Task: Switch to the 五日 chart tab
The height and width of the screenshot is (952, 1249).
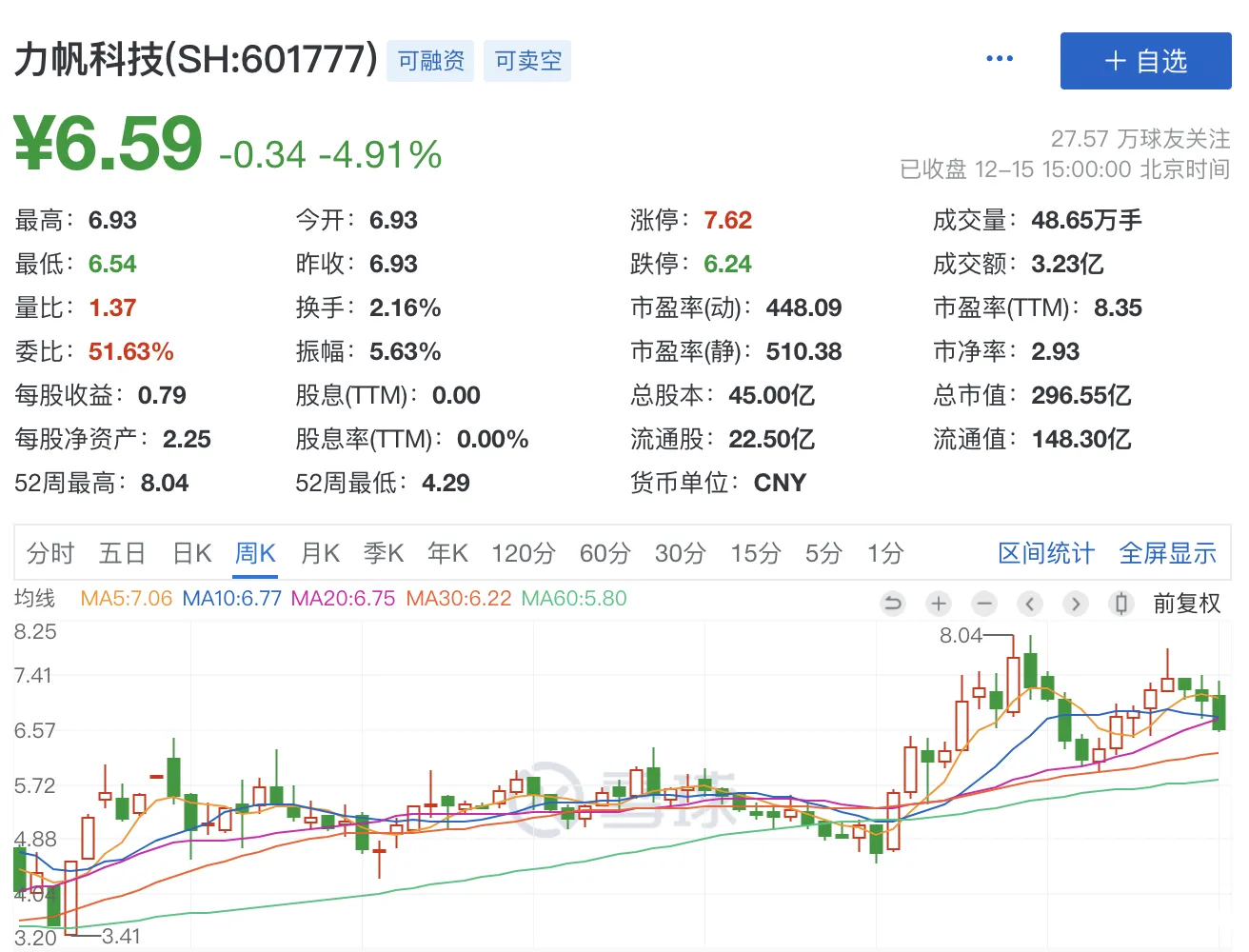Action: [x=123, y=553]
